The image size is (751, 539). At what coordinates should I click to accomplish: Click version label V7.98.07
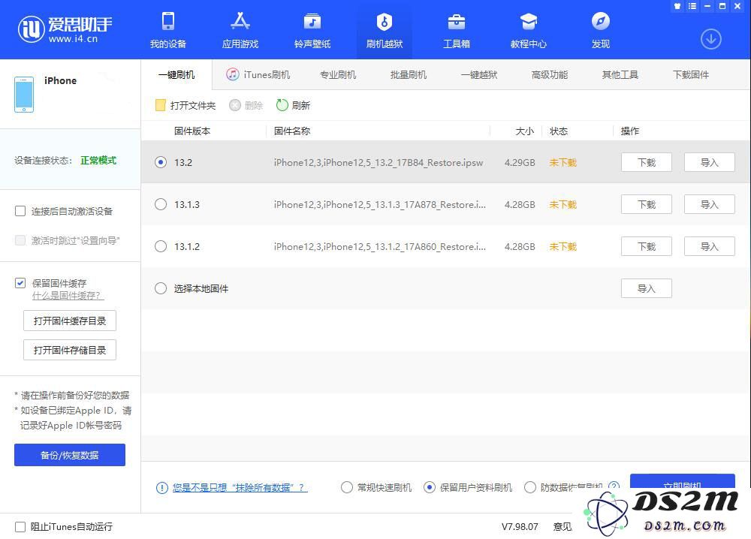(x=520, y=527)
